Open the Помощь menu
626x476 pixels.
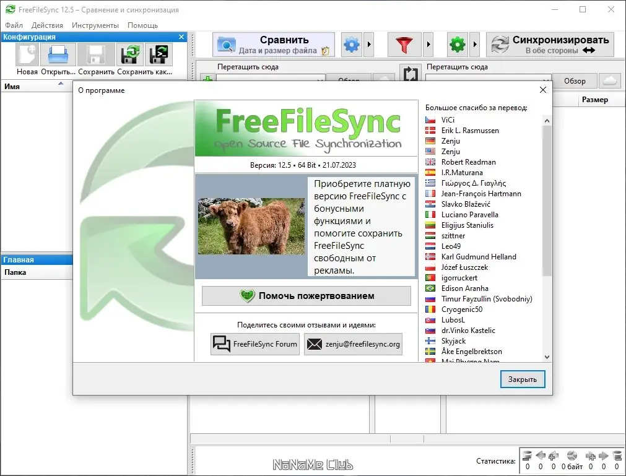[142, 25]
